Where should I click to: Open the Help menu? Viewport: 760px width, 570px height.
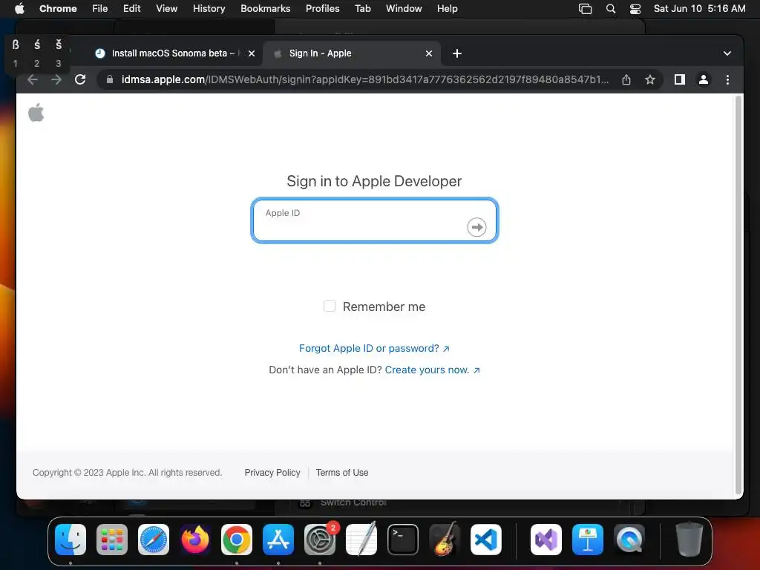(x=447, y=9)
